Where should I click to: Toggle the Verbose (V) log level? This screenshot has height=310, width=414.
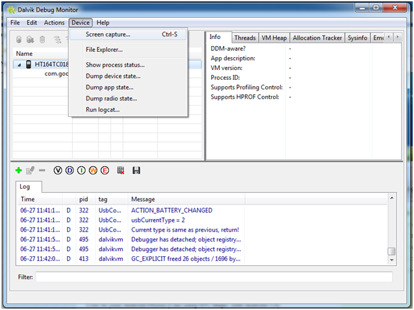coord(58,171)
